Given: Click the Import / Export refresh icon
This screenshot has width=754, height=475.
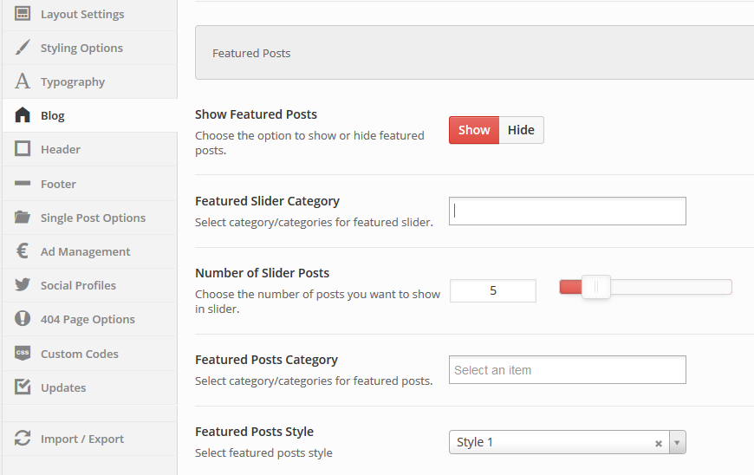Looking at the screenshot, I should (x=23, y=439).
